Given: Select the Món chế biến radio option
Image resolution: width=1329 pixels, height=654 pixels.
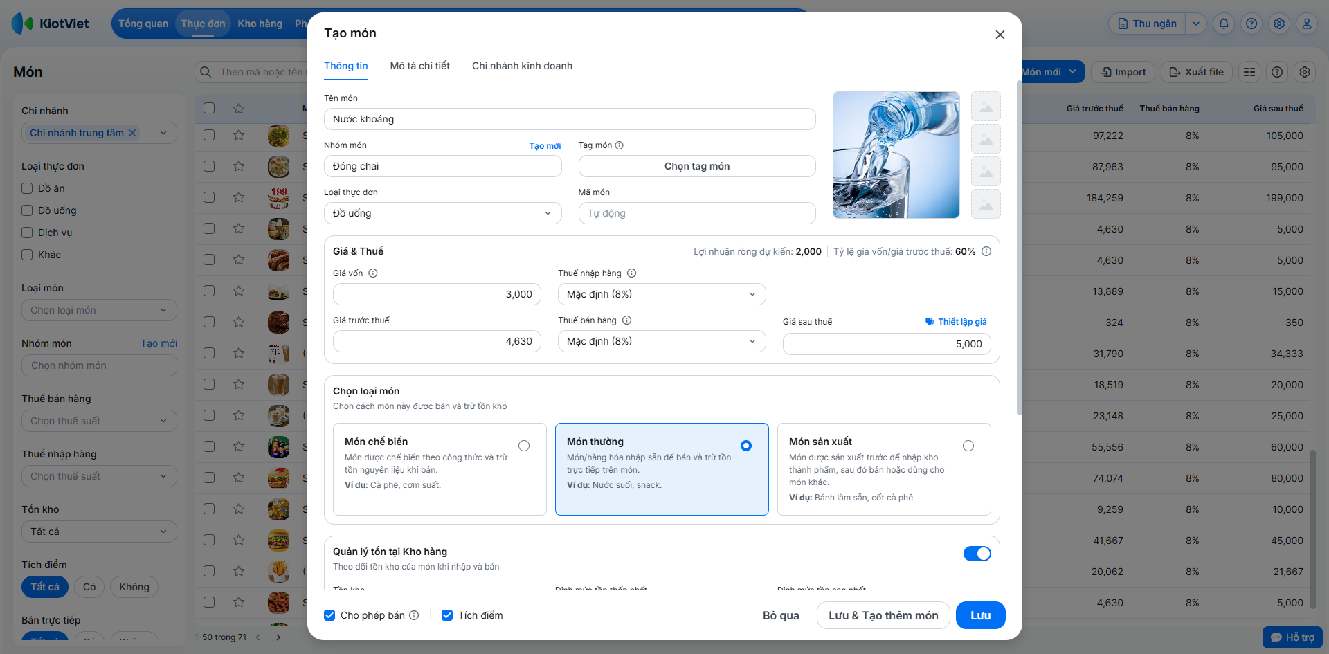Looking at the screenshot, I should point(524,446).
